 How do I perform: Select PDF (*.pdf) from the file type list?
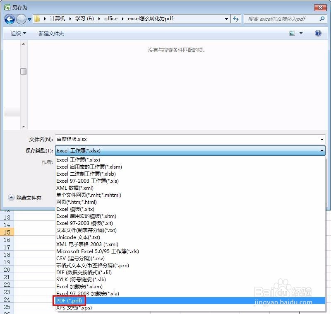click(70, 300)
